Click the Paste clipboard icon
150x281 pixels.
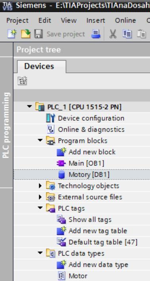[141, 34]
